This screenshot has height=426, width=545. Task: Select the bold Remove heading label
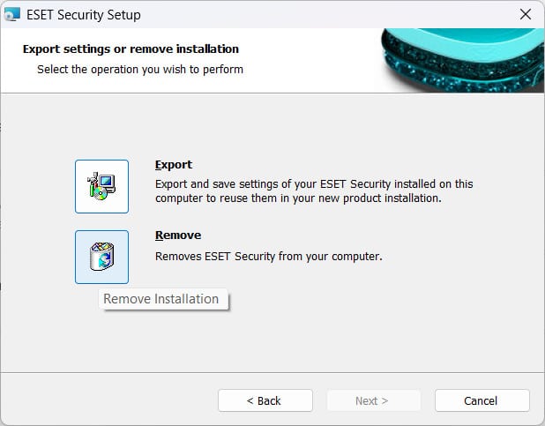178,235
